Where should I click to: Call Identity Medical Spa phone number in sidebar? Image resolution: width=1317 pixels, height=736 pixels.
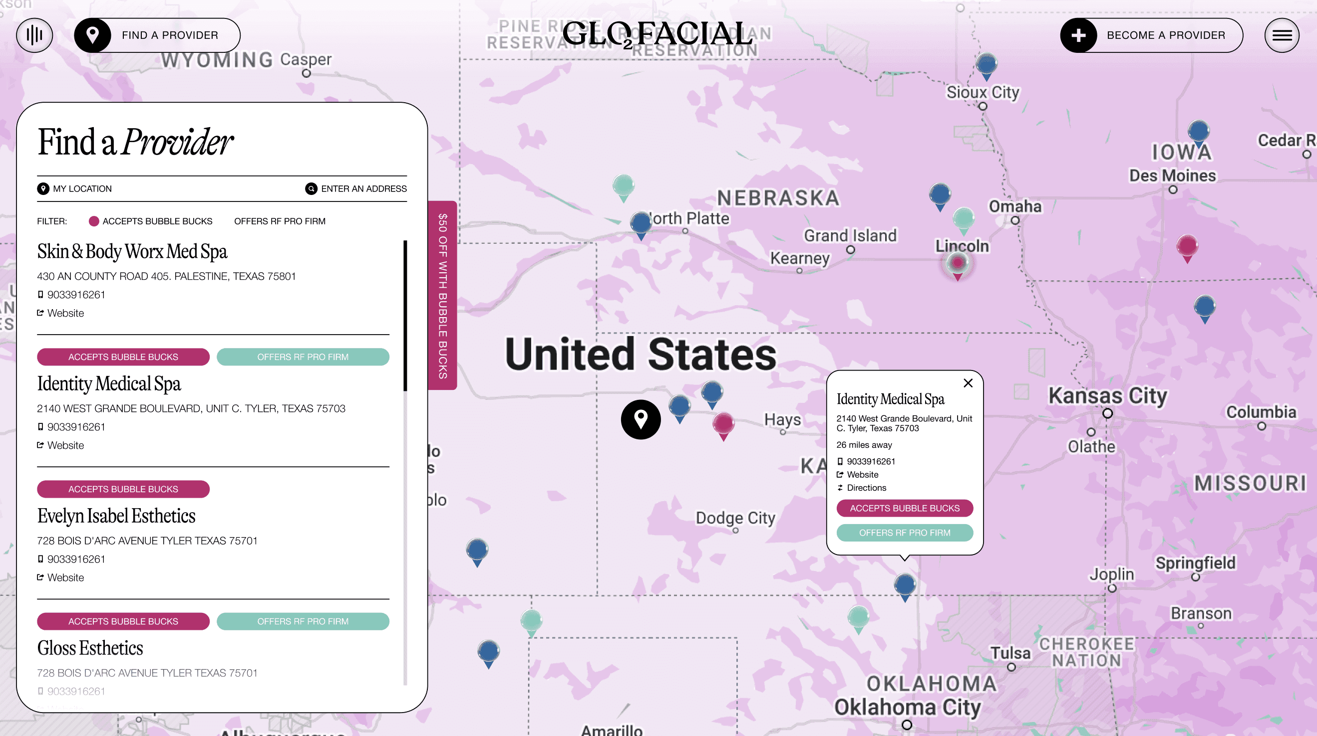71,427
